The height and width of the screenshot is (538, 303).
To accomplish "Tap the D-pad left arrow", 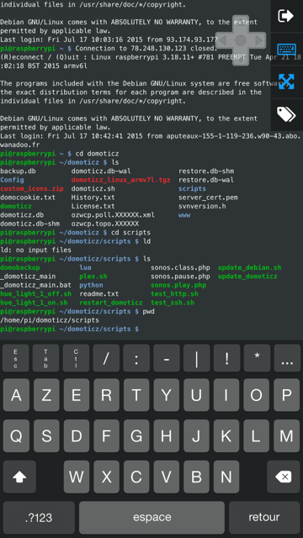I will click(x=223, y=41).
